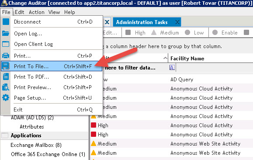Set severity to Low in toolbar
The width and height of the screenshot is (253, 160).
click(194, 33)
